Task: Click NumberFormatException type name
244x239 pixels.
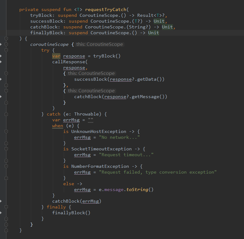Action: [x=100, y=167]
